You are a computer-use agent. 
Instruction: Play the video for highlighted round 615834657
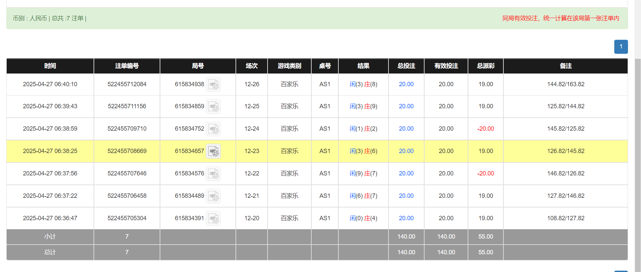(x=213, y=151)
